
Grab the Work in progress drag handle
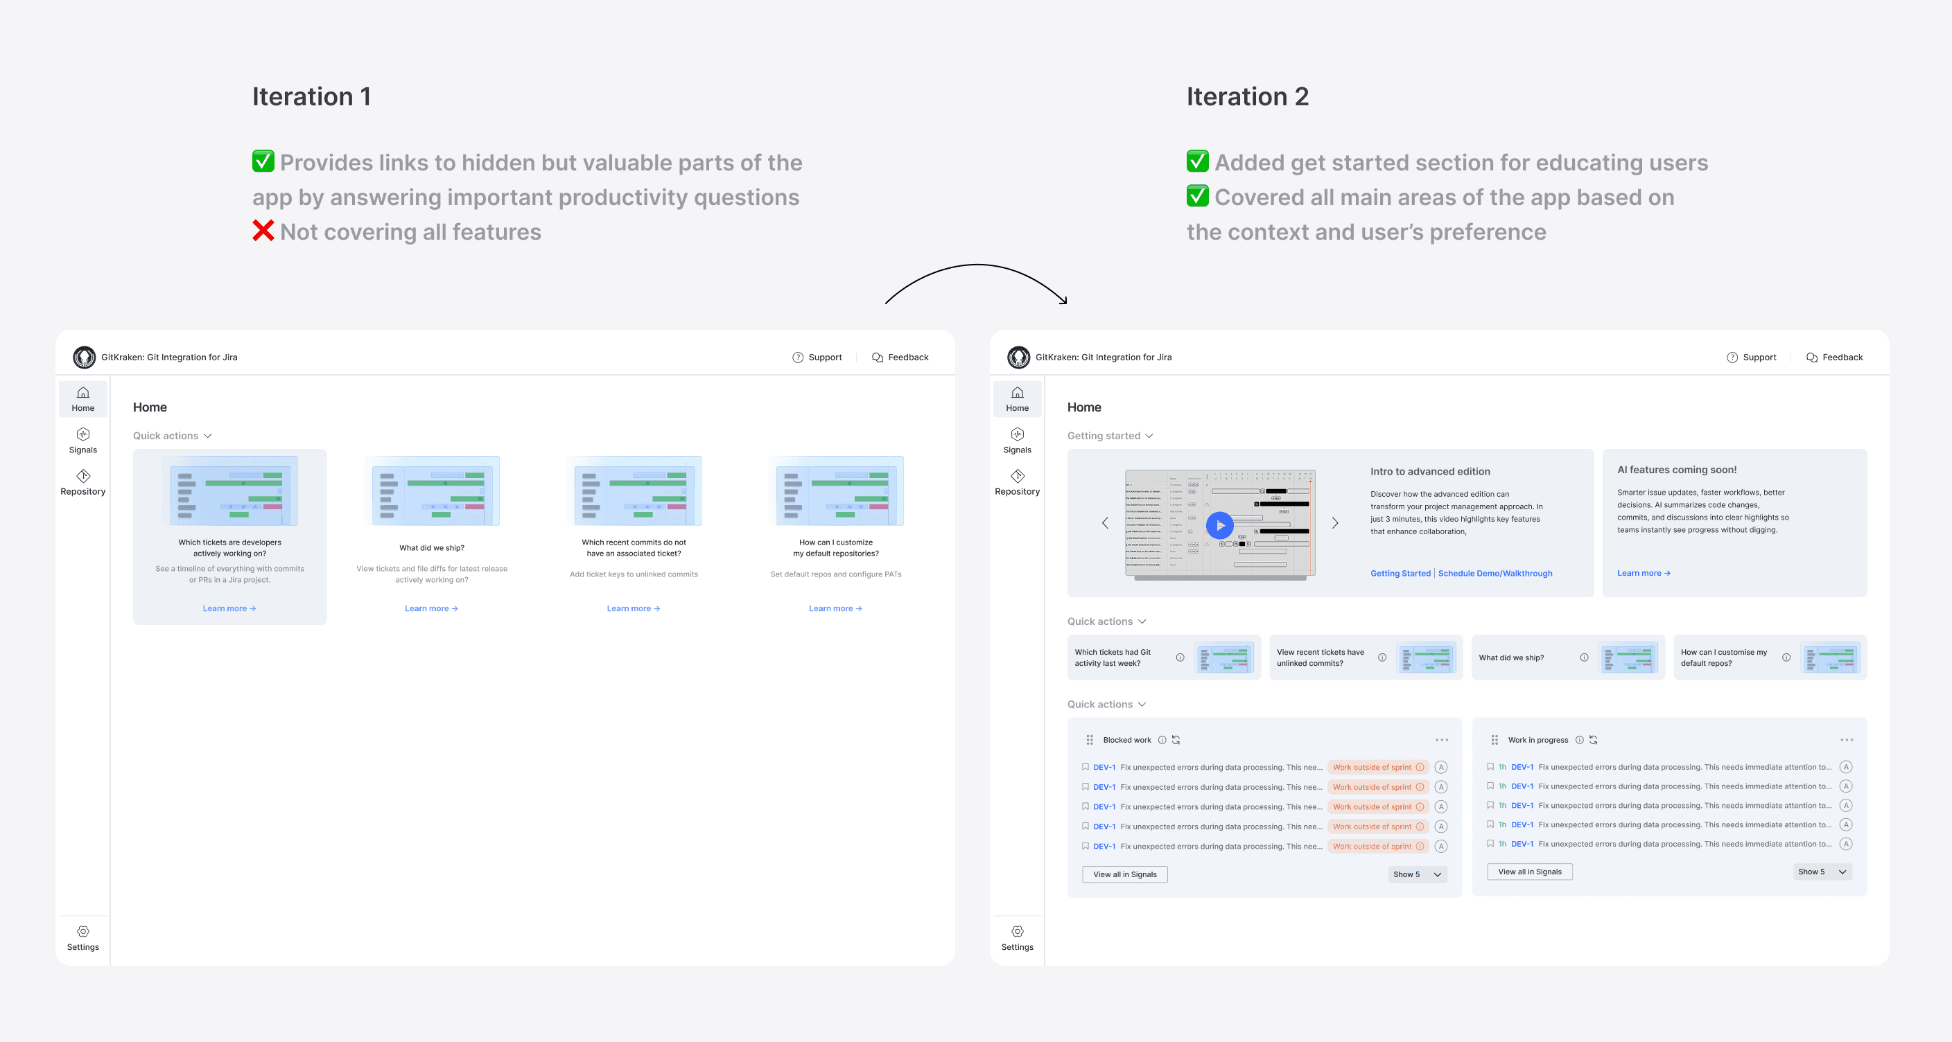(1494, 740)
